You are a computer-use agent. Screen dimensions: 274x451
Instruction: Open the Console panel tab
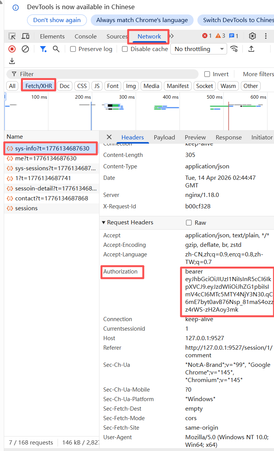pos(85,36)
